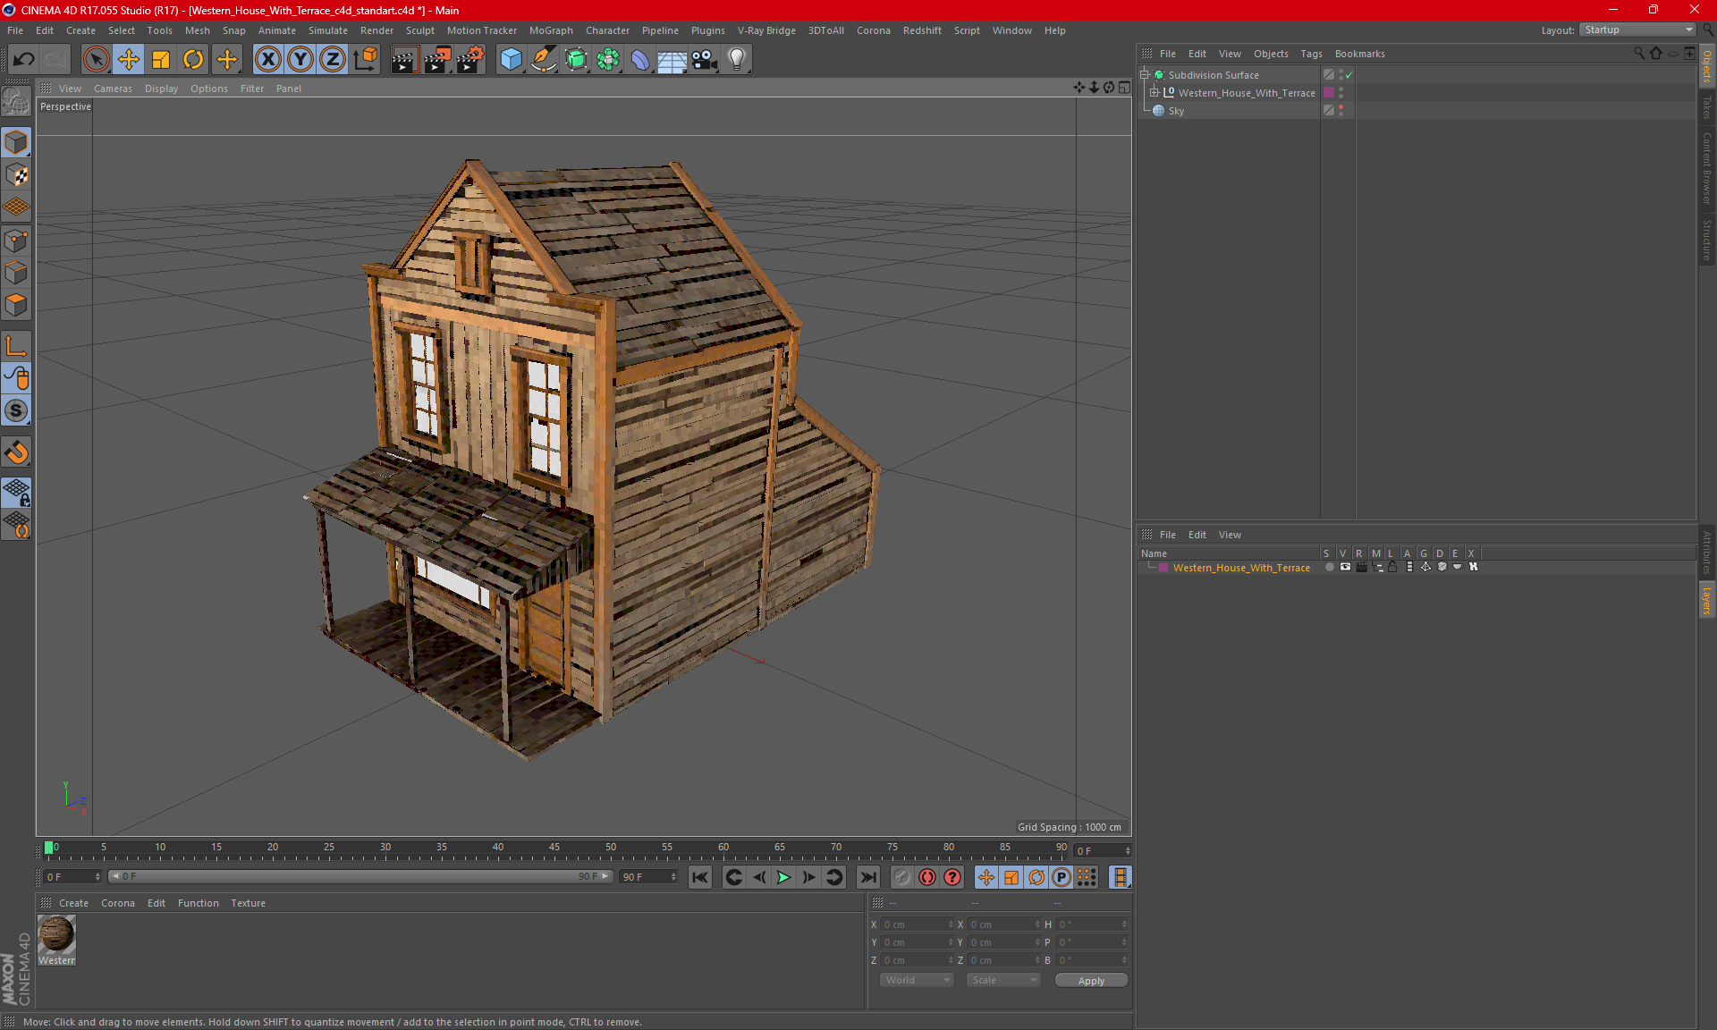Open the Scale mode dropdown
1717x1030 pixels.
pos(1003,980)
